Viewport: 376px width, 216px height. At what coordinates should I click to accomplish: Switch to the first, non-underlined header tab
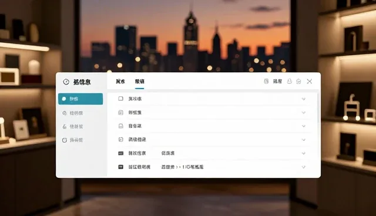coord(120,82)
